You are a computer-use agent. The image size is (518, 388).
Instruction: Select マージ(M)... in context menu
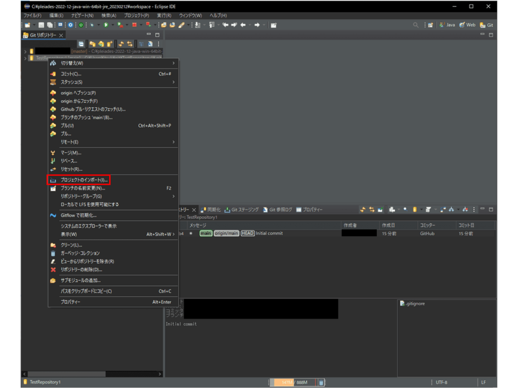(x=113, y=153)
